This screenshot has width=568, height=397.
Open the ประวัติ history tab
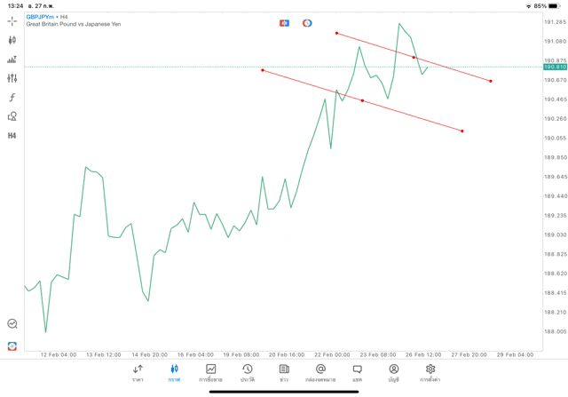click(247, 373)
